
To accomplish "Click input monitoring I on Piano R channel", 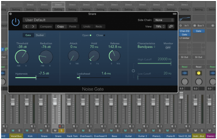I will pos(175,126).
